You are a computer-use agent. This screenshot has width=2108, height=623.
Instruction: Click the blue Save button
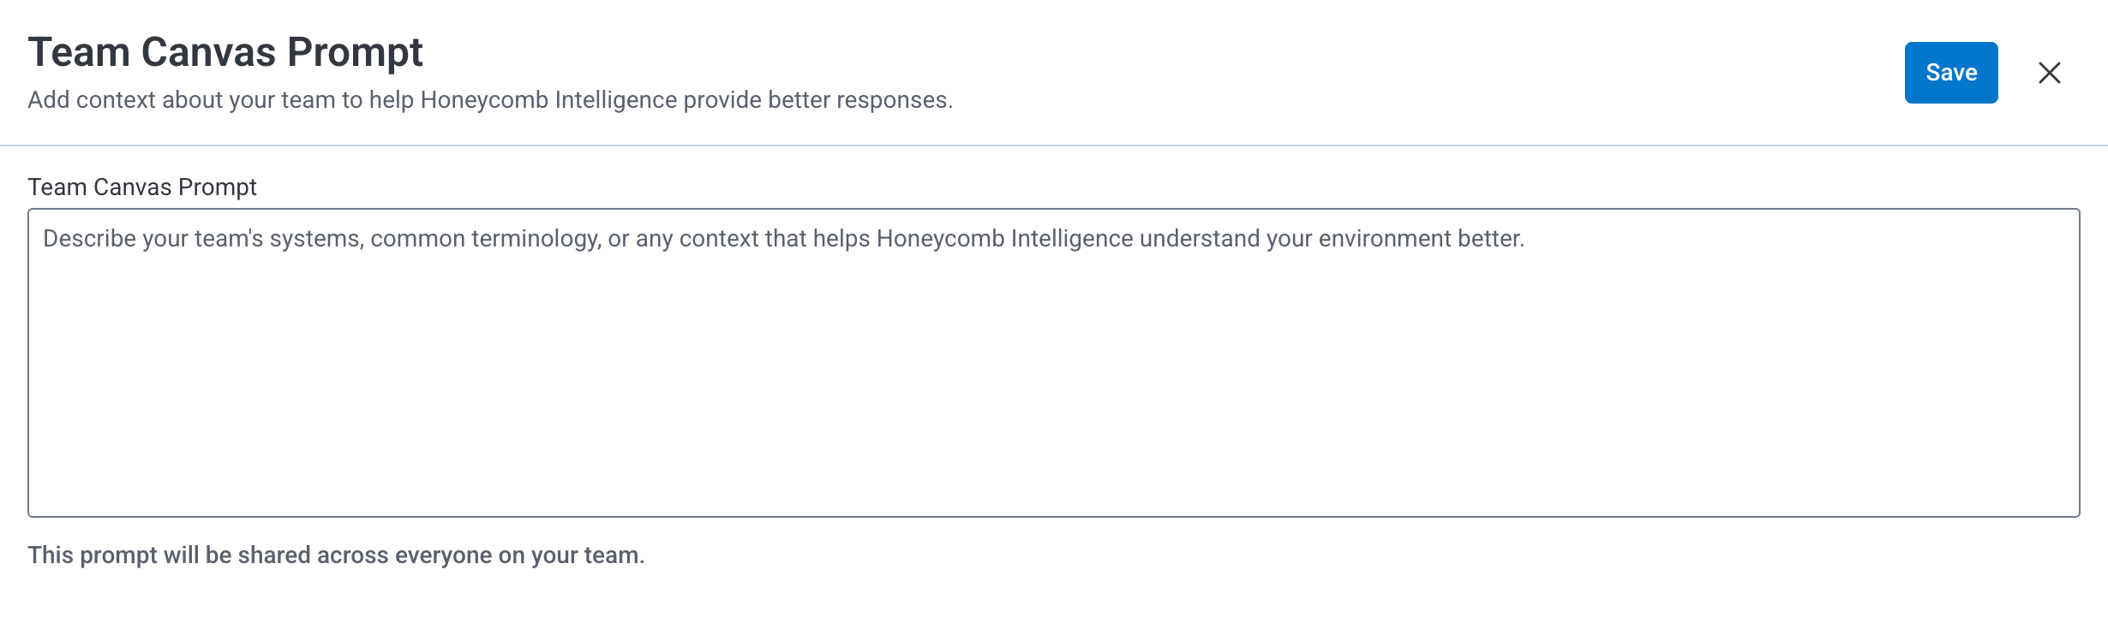pyautogui.click(x=1950, y=73)
